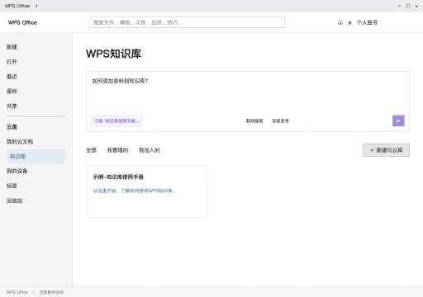Click the purple send arrow button
Image resolution: width=423 pixels, height=297 pixels.
click(x=398, y=120)
